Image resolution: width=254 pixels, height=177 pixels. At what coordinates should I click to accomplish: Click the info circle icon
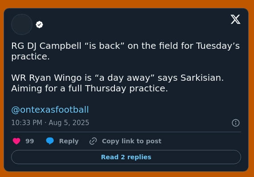[236, 123]
